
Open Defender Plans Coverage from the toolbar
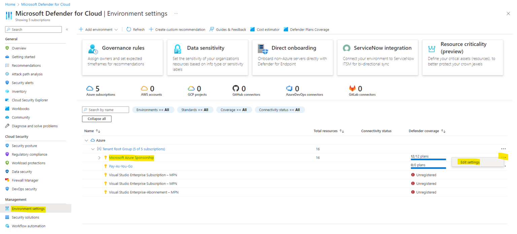(x=286, y=29)
